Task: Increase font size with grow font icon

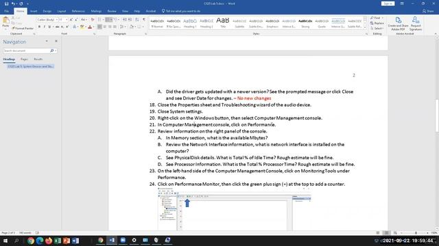Action: 71,20
